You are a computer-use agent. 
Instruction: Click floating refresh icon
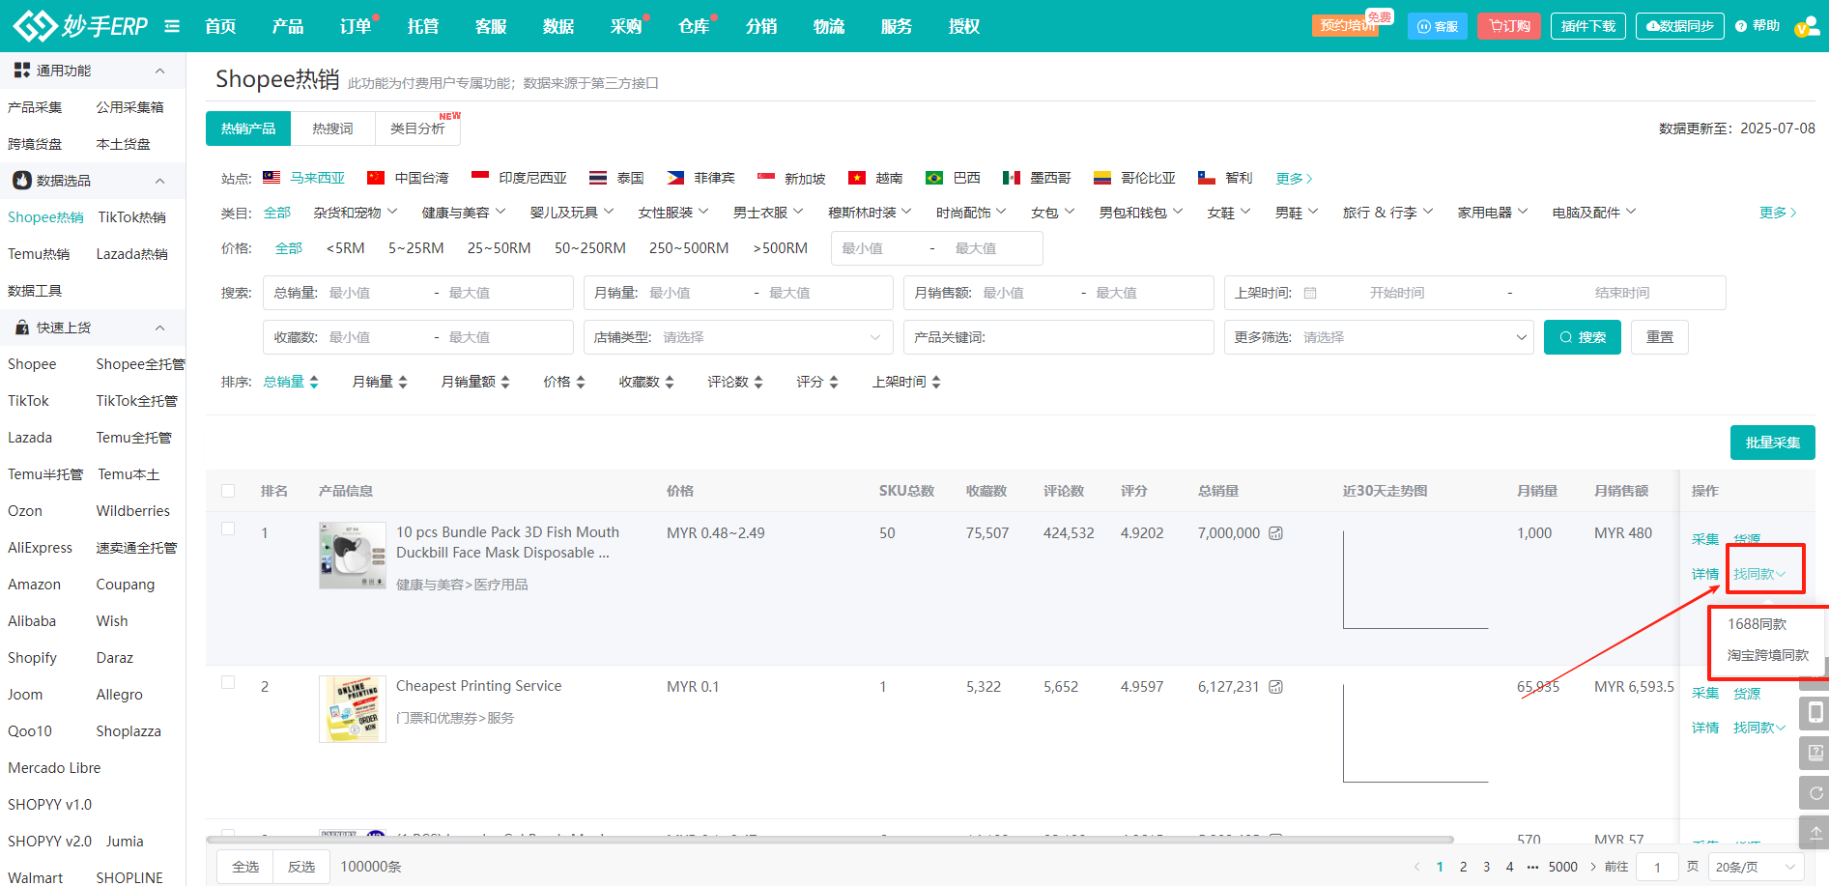click(1815, 793)
